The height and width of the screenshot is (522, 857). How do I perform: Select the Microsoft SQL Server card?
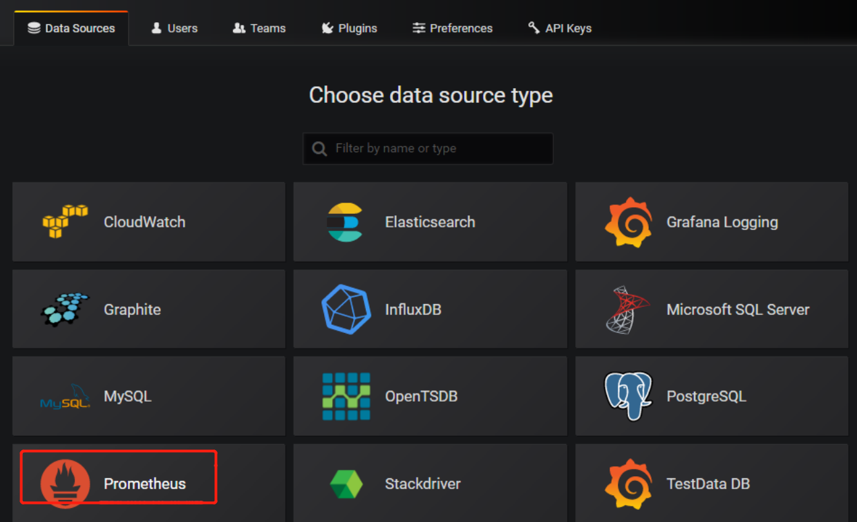711,309
